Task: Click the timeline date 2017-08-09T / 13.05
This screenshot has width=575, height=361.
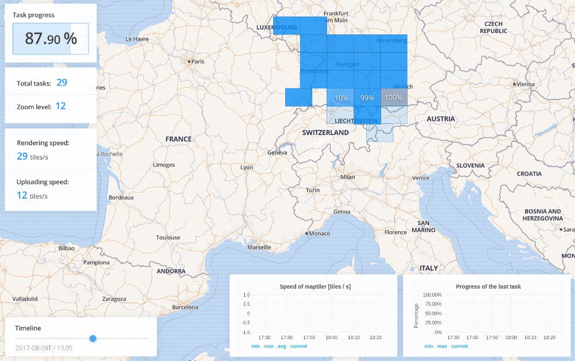Action: pos(44,348)
